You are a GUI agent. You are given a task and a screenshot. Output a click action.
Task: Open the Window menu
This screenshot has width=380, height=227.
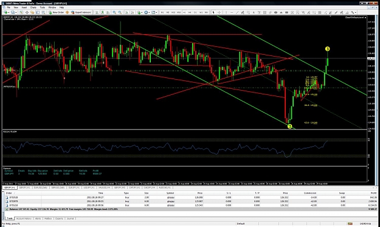point(52,7)
